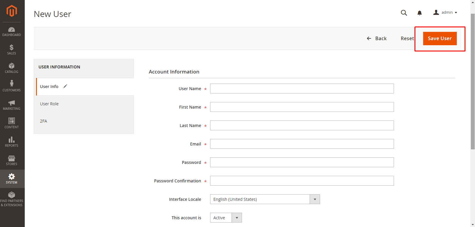The height and width of the screenshot is (227, 475).
Task: Click the search magnifier icon
Action: (x=404, y=12)
